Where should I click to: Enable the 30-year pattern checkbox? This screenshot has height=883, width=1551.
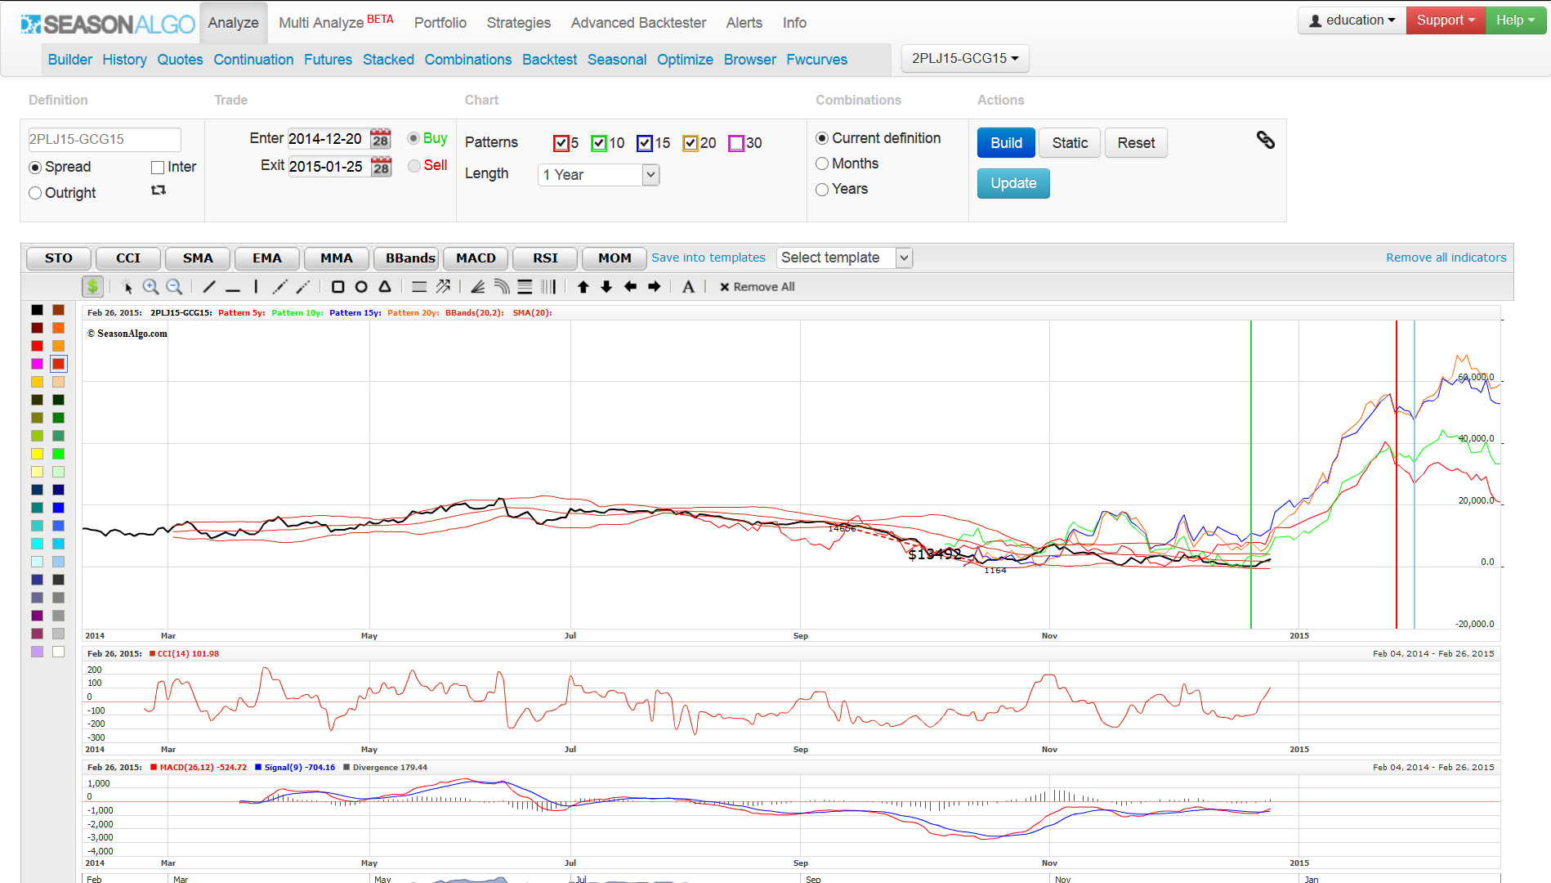pyautogui.click(x=736, y=143)
